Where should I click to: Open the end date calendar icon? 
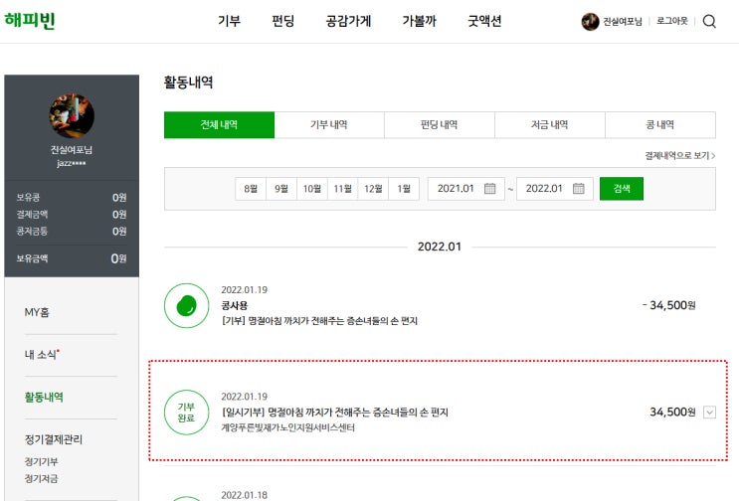[578, 188]
